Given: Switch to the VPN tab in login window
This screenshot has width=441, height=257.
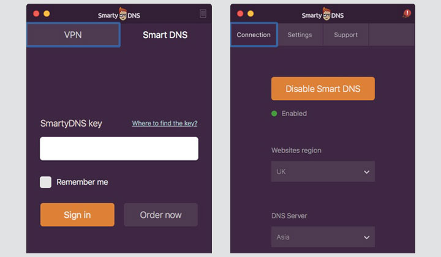Looking at the screenshot, I should pyautogui.click(x=73, y=35).
